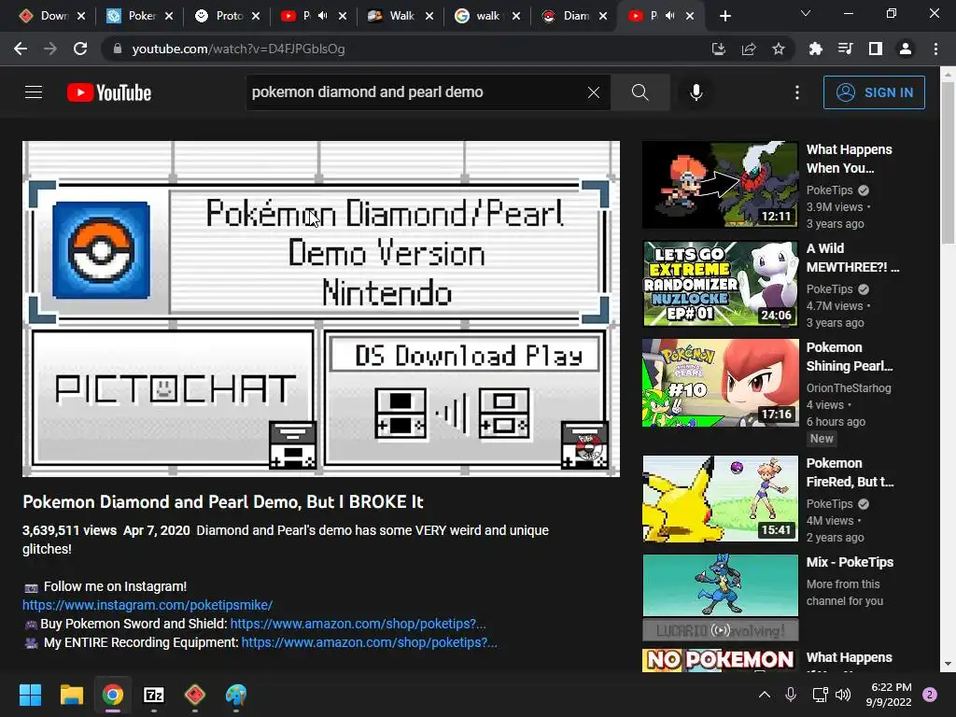The image size is (956, 717).
Task: Open 7-Zip from taskbar
Action: [154, 695]
